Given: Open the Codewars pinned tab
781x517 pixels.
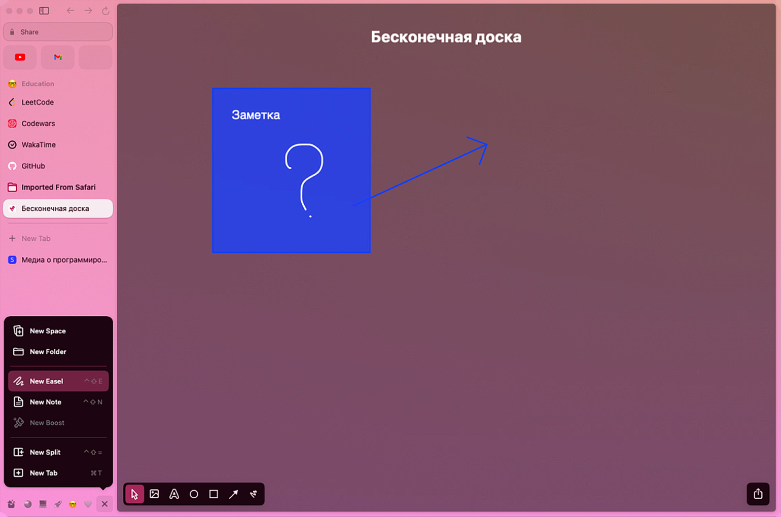Looking at the screenshot, I should [x=58, y=124].
